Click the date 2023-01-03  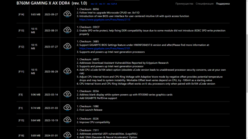click(x=51, y=108)
